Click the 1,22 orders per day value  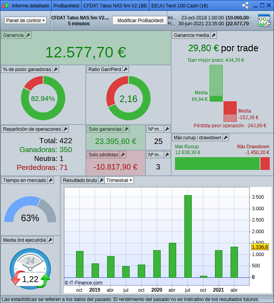point(30,279)
